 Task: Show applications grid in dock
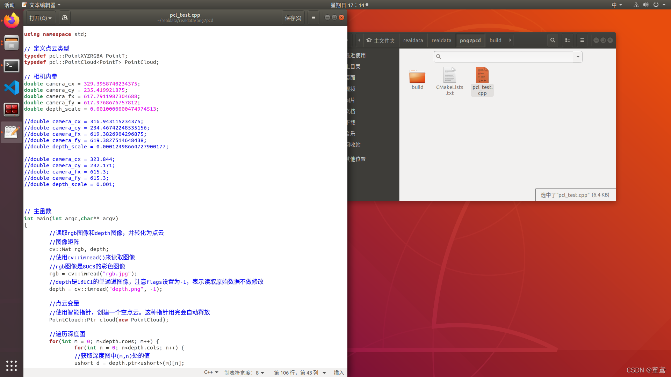coord(12,365)
